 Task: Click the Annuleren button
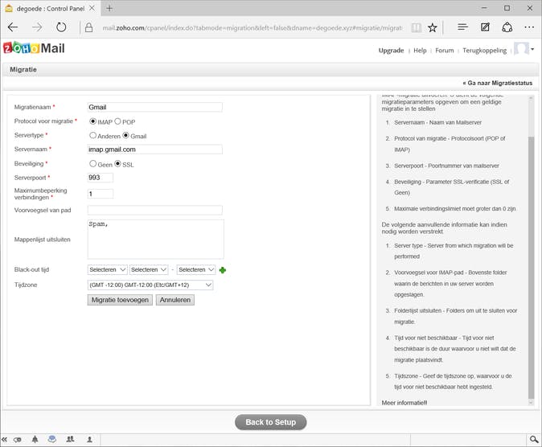pos(175,300)
